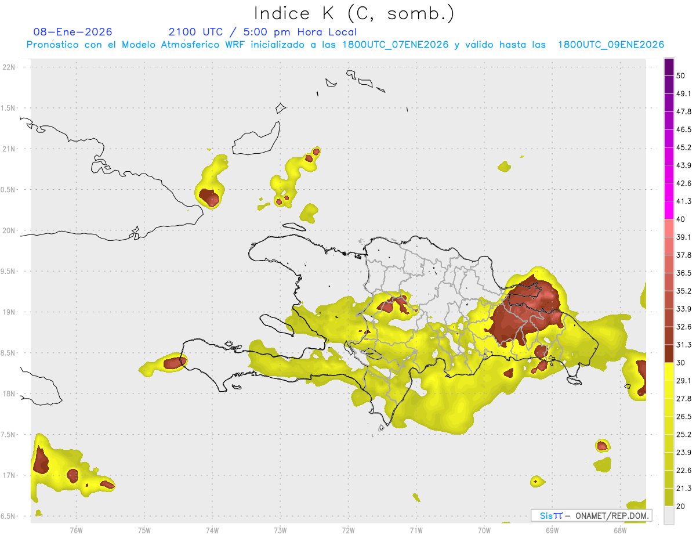Click the latitude label "18N"

coord(9,394)
